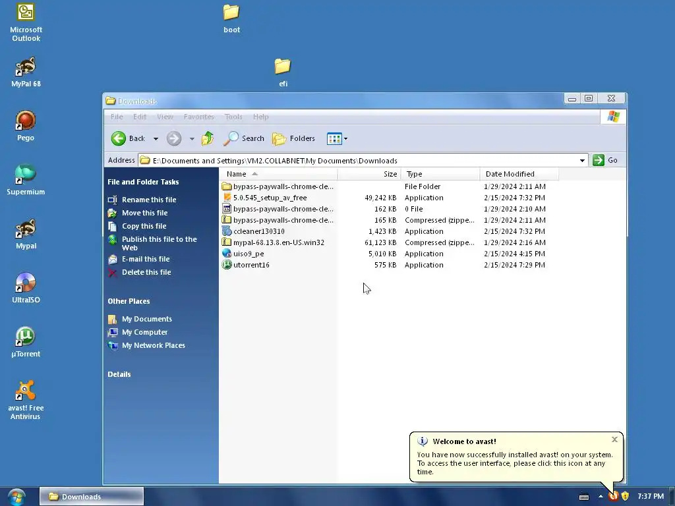The width and height of the screenshot is (675, 506).
Task: Open the Help menu
Action: pyautogui.click(x=261, y=117)
